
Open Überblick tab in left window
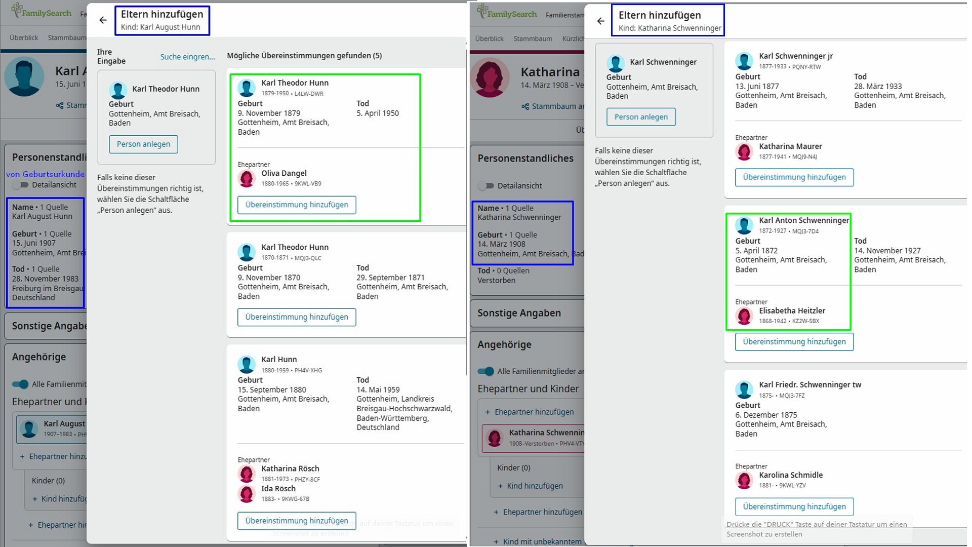coord(24,37)
